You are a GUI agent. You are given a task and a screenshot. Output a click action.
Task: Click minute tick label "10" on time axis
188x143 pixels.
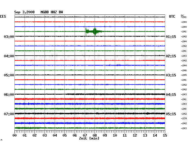tap(115, 135)
